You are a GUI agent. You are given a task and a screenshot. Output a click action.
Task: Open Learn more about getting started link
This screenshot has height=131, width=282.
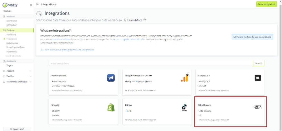pos(69,50)
